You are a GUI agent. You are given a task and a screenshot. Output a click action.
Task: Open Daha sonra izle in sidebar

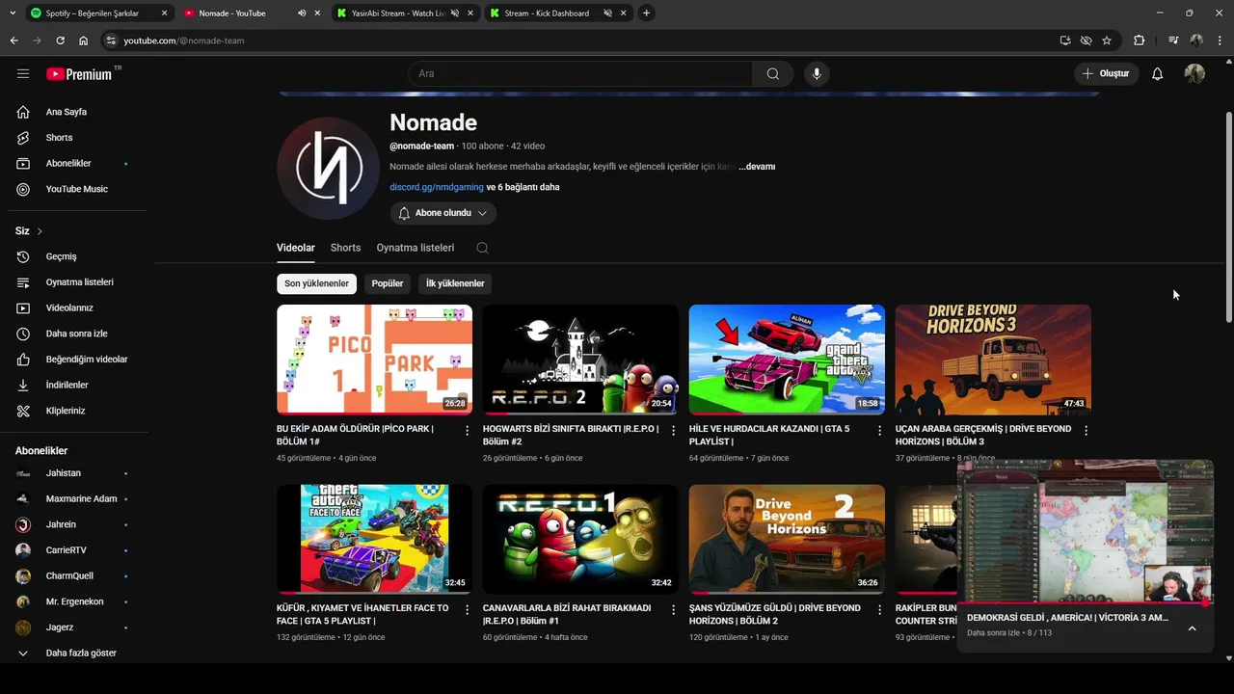click(x=77, y=334)
